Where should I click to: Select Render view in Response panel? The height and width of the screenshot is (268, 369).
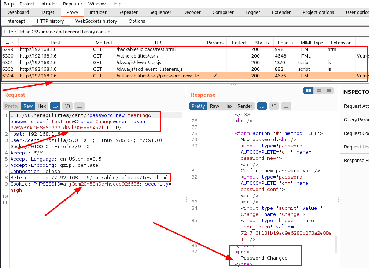coord(245,106)
